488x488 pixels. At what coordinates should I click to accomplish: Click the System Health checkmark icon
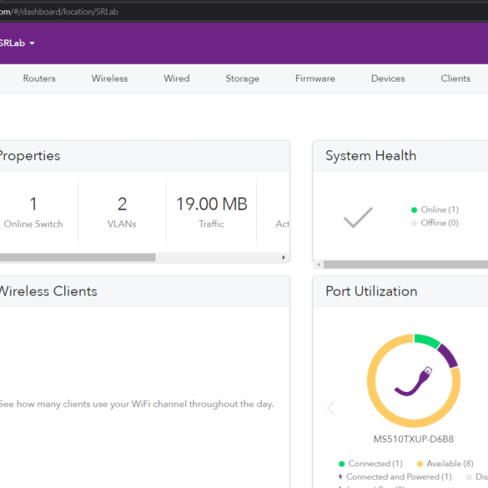point(358,217)
